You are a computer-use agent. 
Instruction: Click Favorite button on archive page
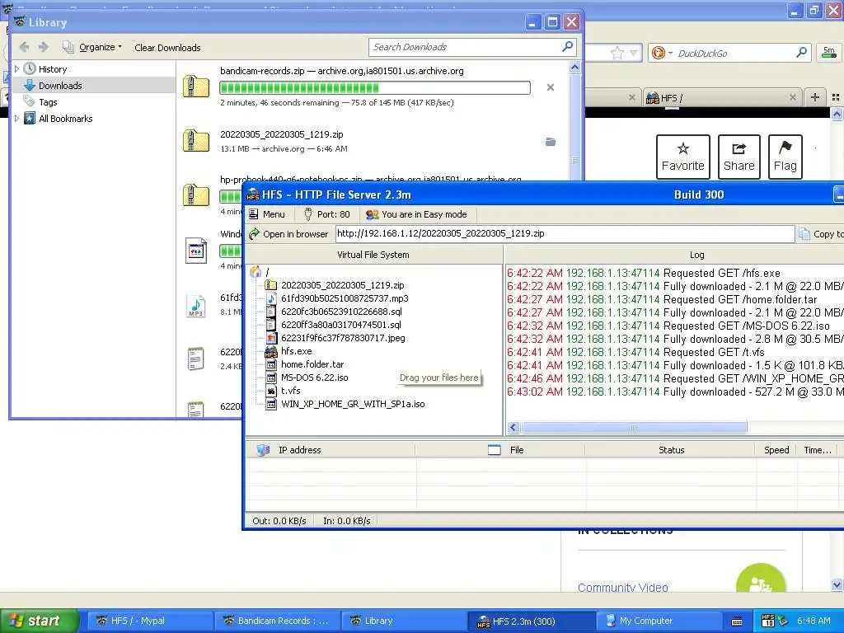click(x=682, y=157)
